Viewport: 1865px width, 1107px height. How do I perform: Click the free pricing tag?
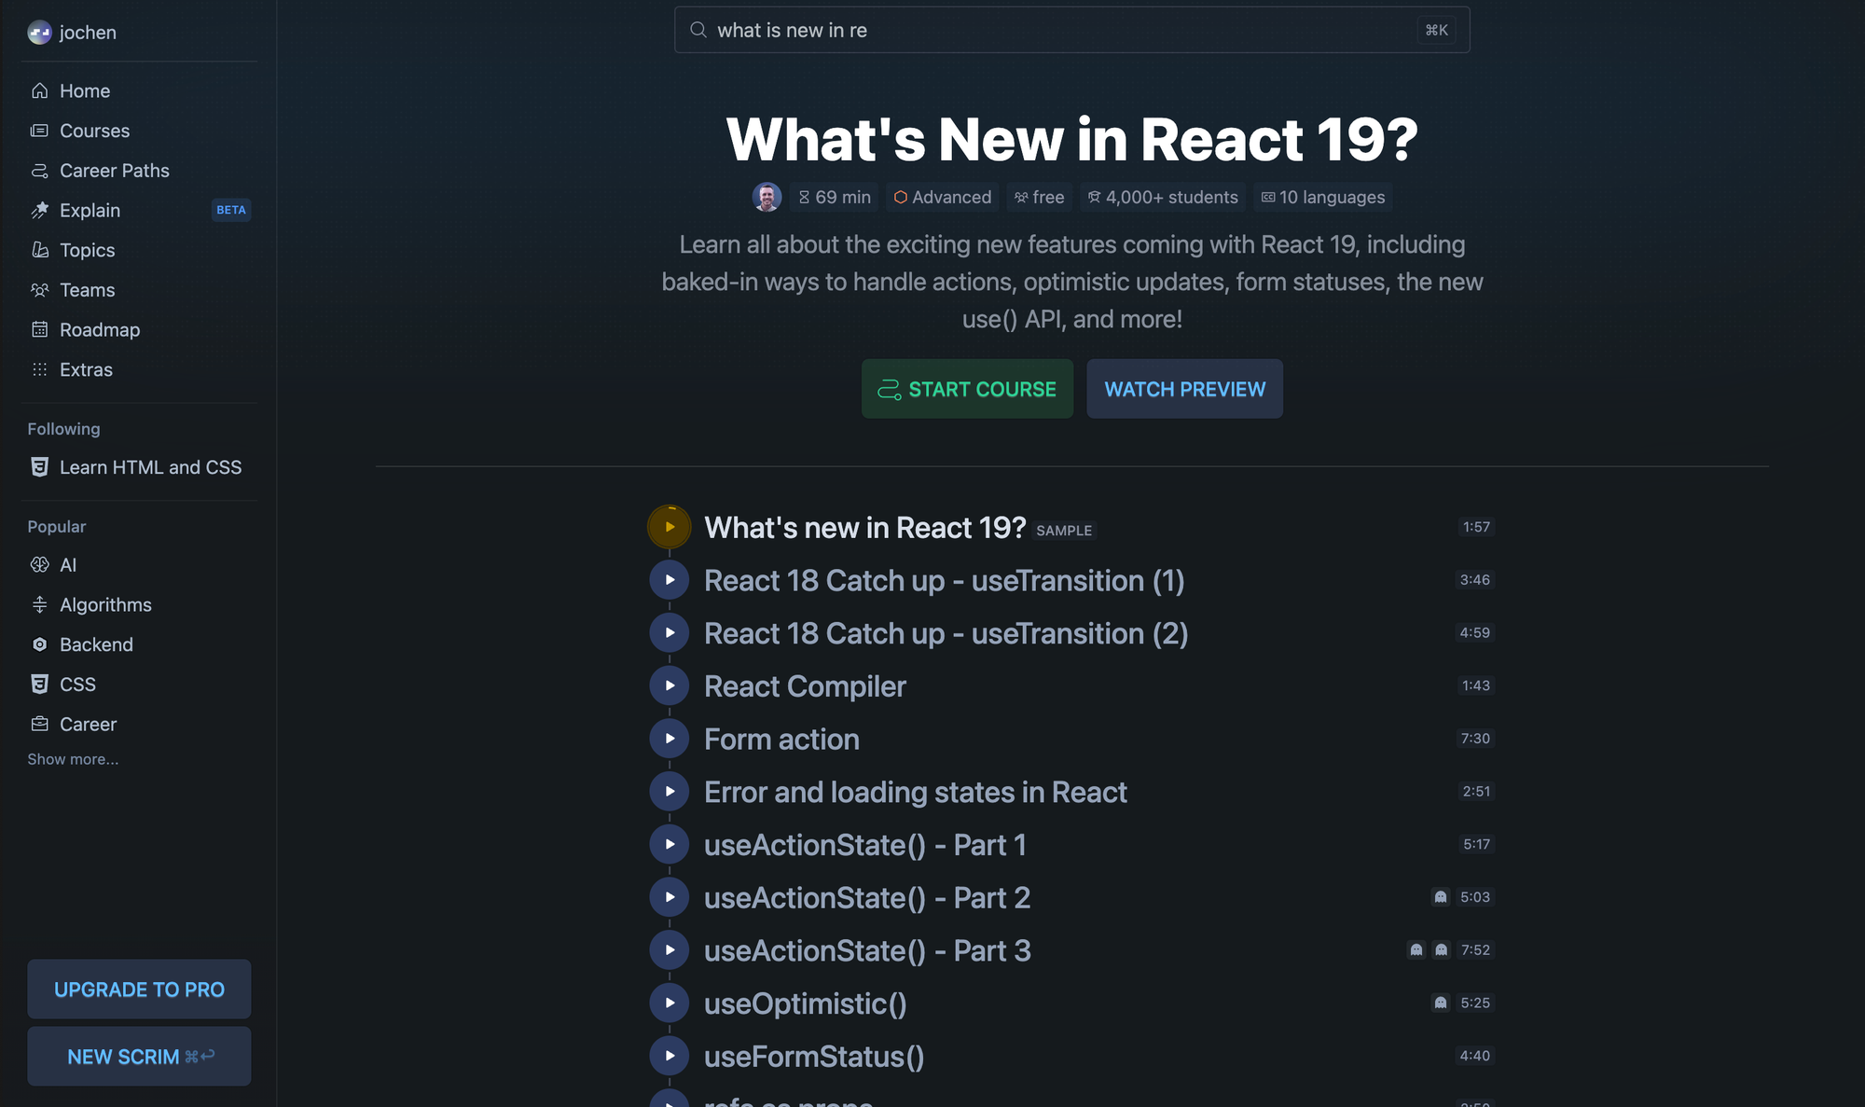pyautogui.click(x=1040, y=197)
